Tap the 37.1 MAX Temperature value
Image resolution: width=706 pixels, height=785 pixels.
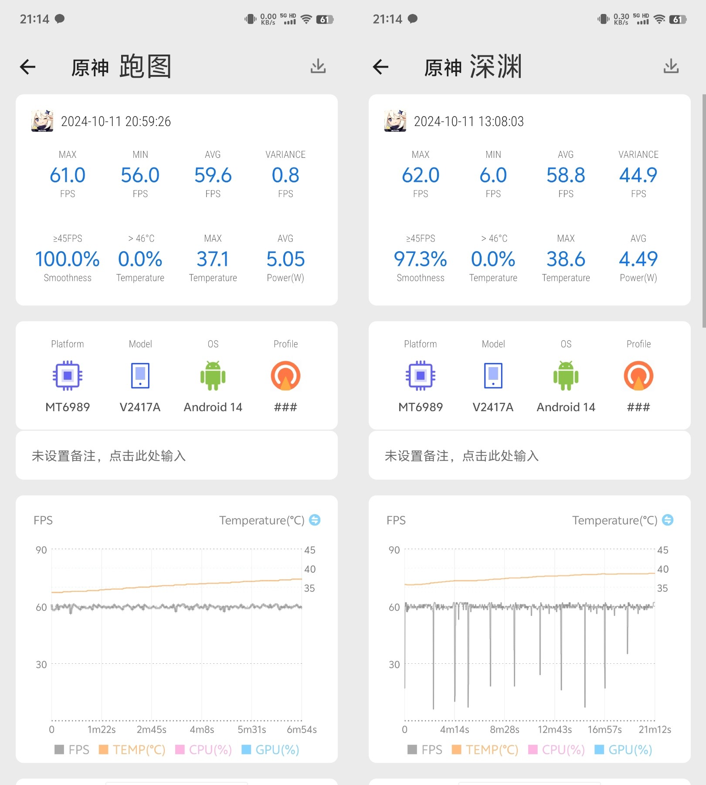213,259
